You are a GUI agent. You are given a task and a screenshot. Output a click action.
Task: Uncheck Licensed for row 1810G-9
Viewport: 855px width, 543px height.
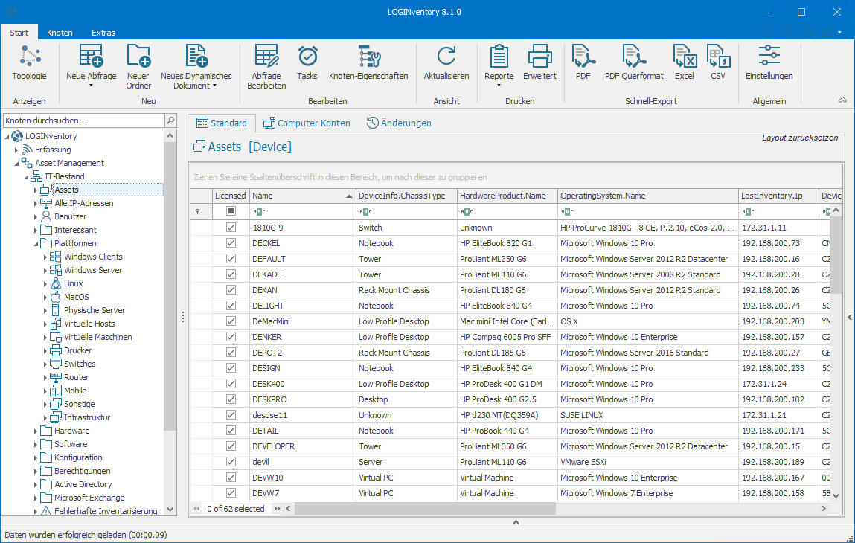coord(231,228)
